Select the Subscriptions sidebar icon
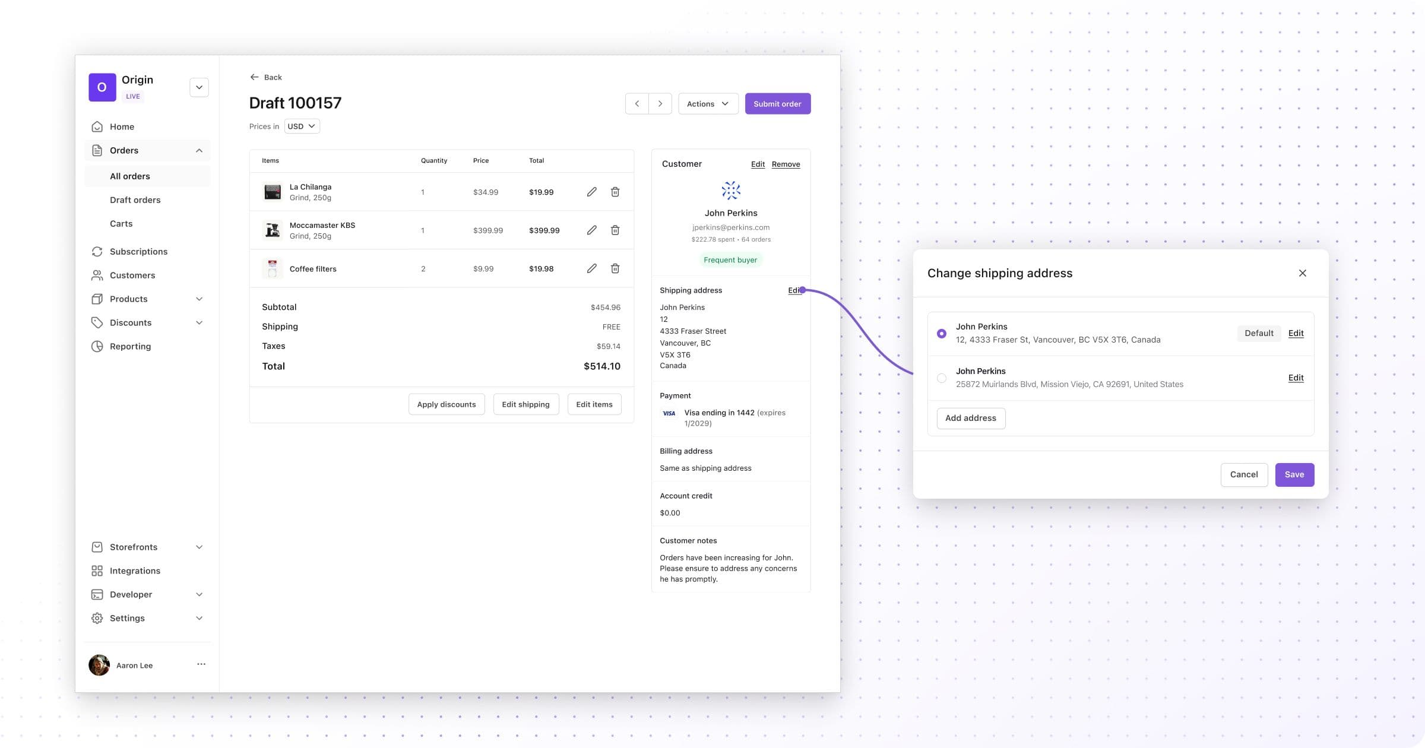 (x=97, y=251)
